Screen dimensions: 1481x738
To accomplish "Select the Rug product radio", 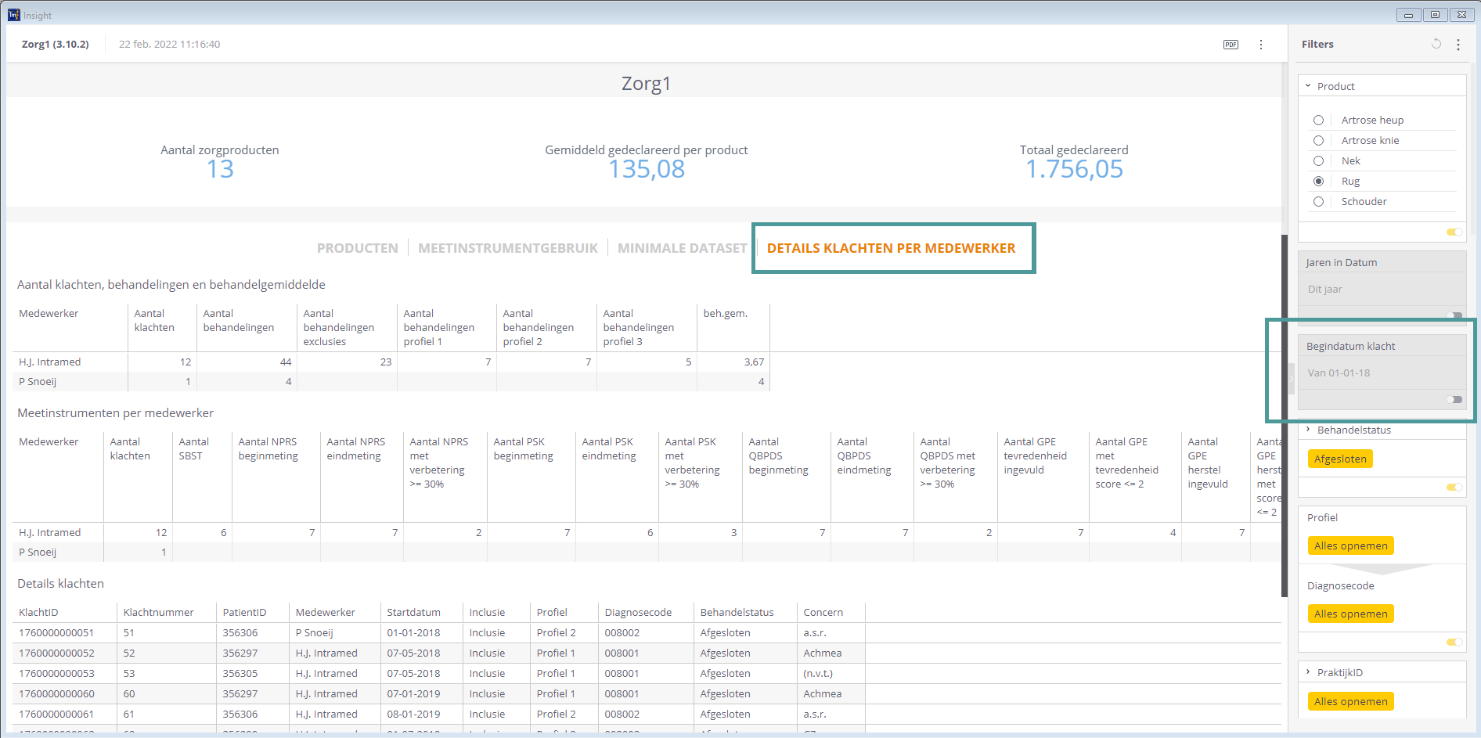I will [1318, 181].
